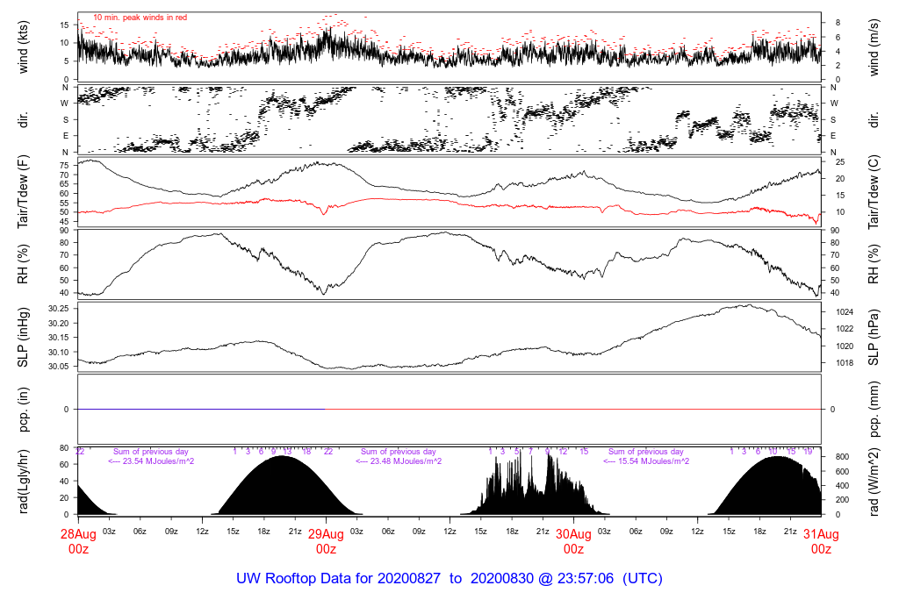Select the pcp. (mm) right axis label
The height and width of the screenshot is (614, 899).
[x=875, y=410]
